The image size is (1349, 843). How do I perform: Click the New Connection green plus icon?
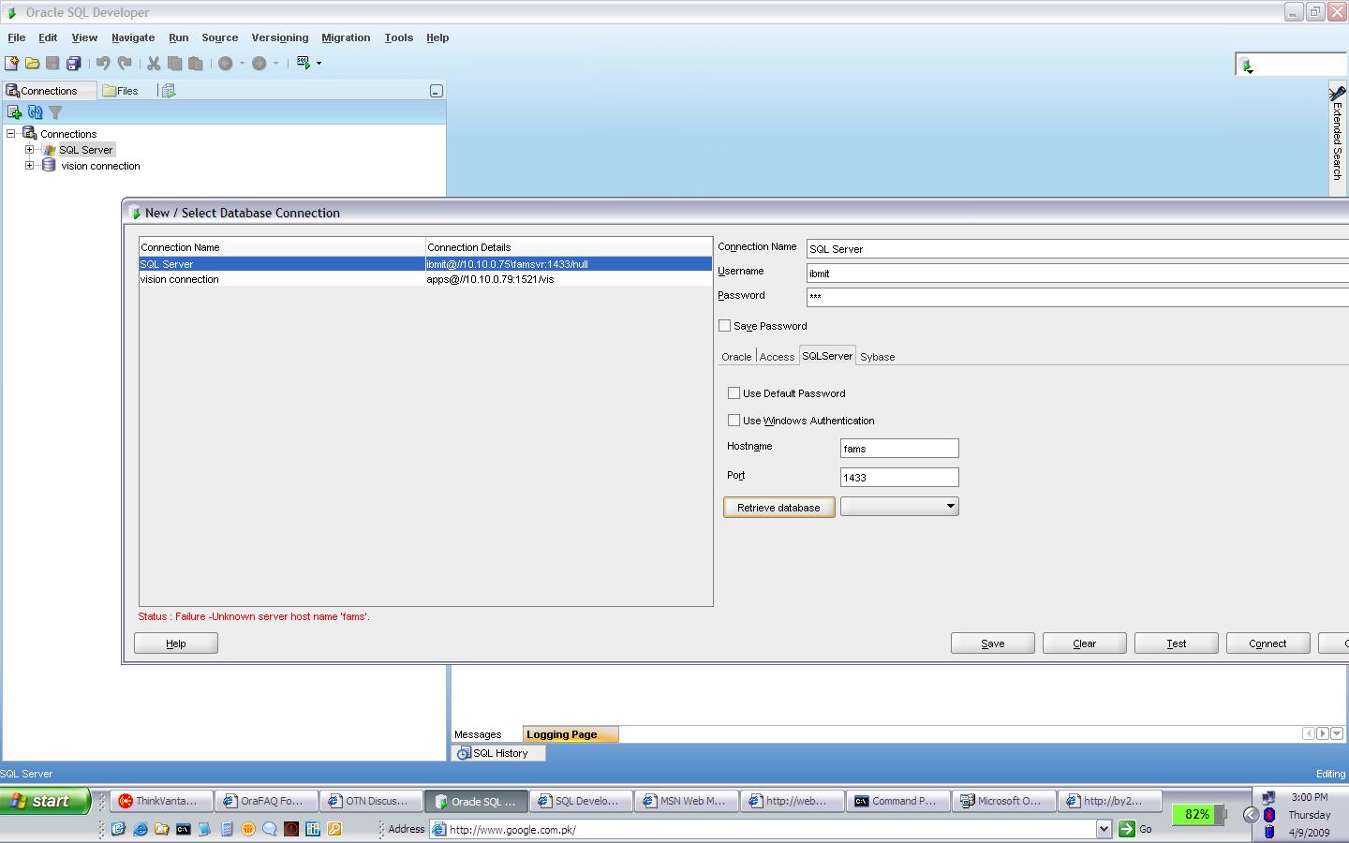[x=14, y=112]
